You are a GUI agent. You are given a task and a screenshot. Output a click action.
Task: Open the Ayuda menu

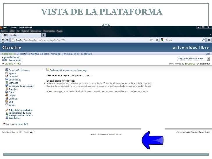(x=60, y=31)
